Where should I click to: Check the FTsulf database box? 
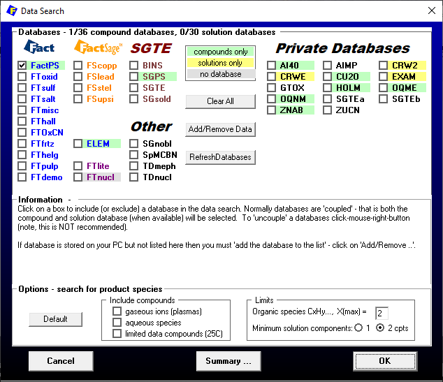click(22, 88)
